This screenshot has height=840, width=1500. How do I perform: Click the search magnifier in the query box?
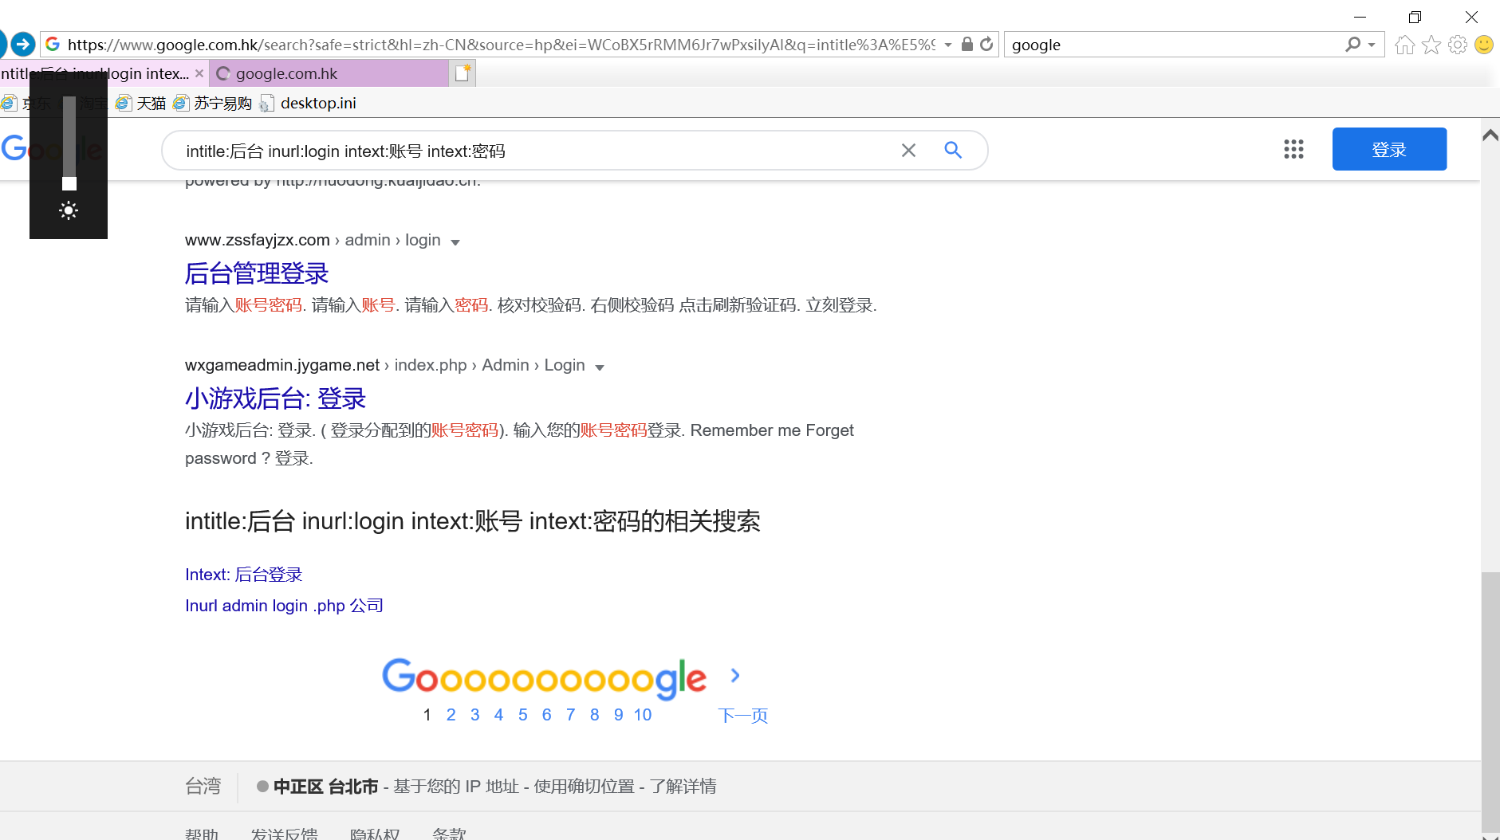click(954, 150)
